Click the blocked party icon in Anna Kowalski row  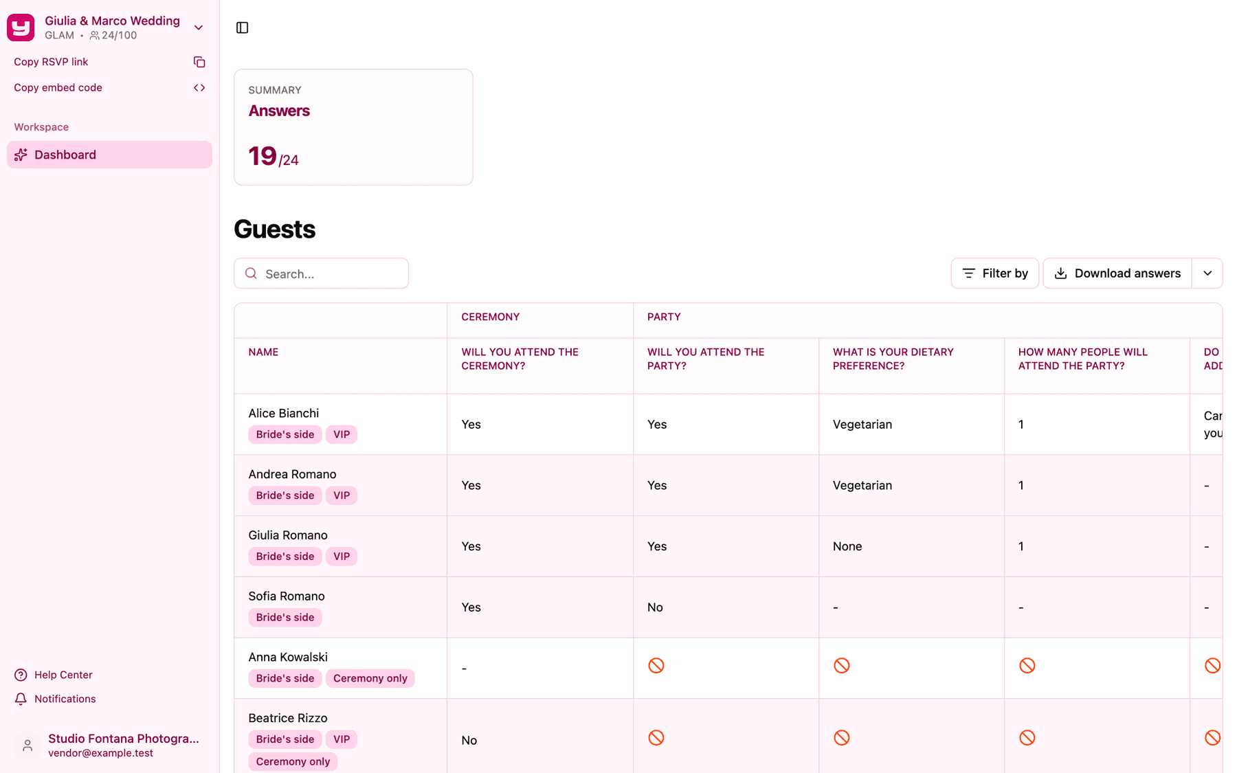(x=656, y=666)
